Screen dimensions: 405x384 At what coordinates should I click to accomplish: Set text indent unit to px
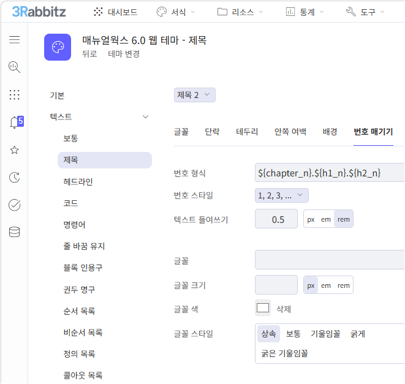point(311,219)
